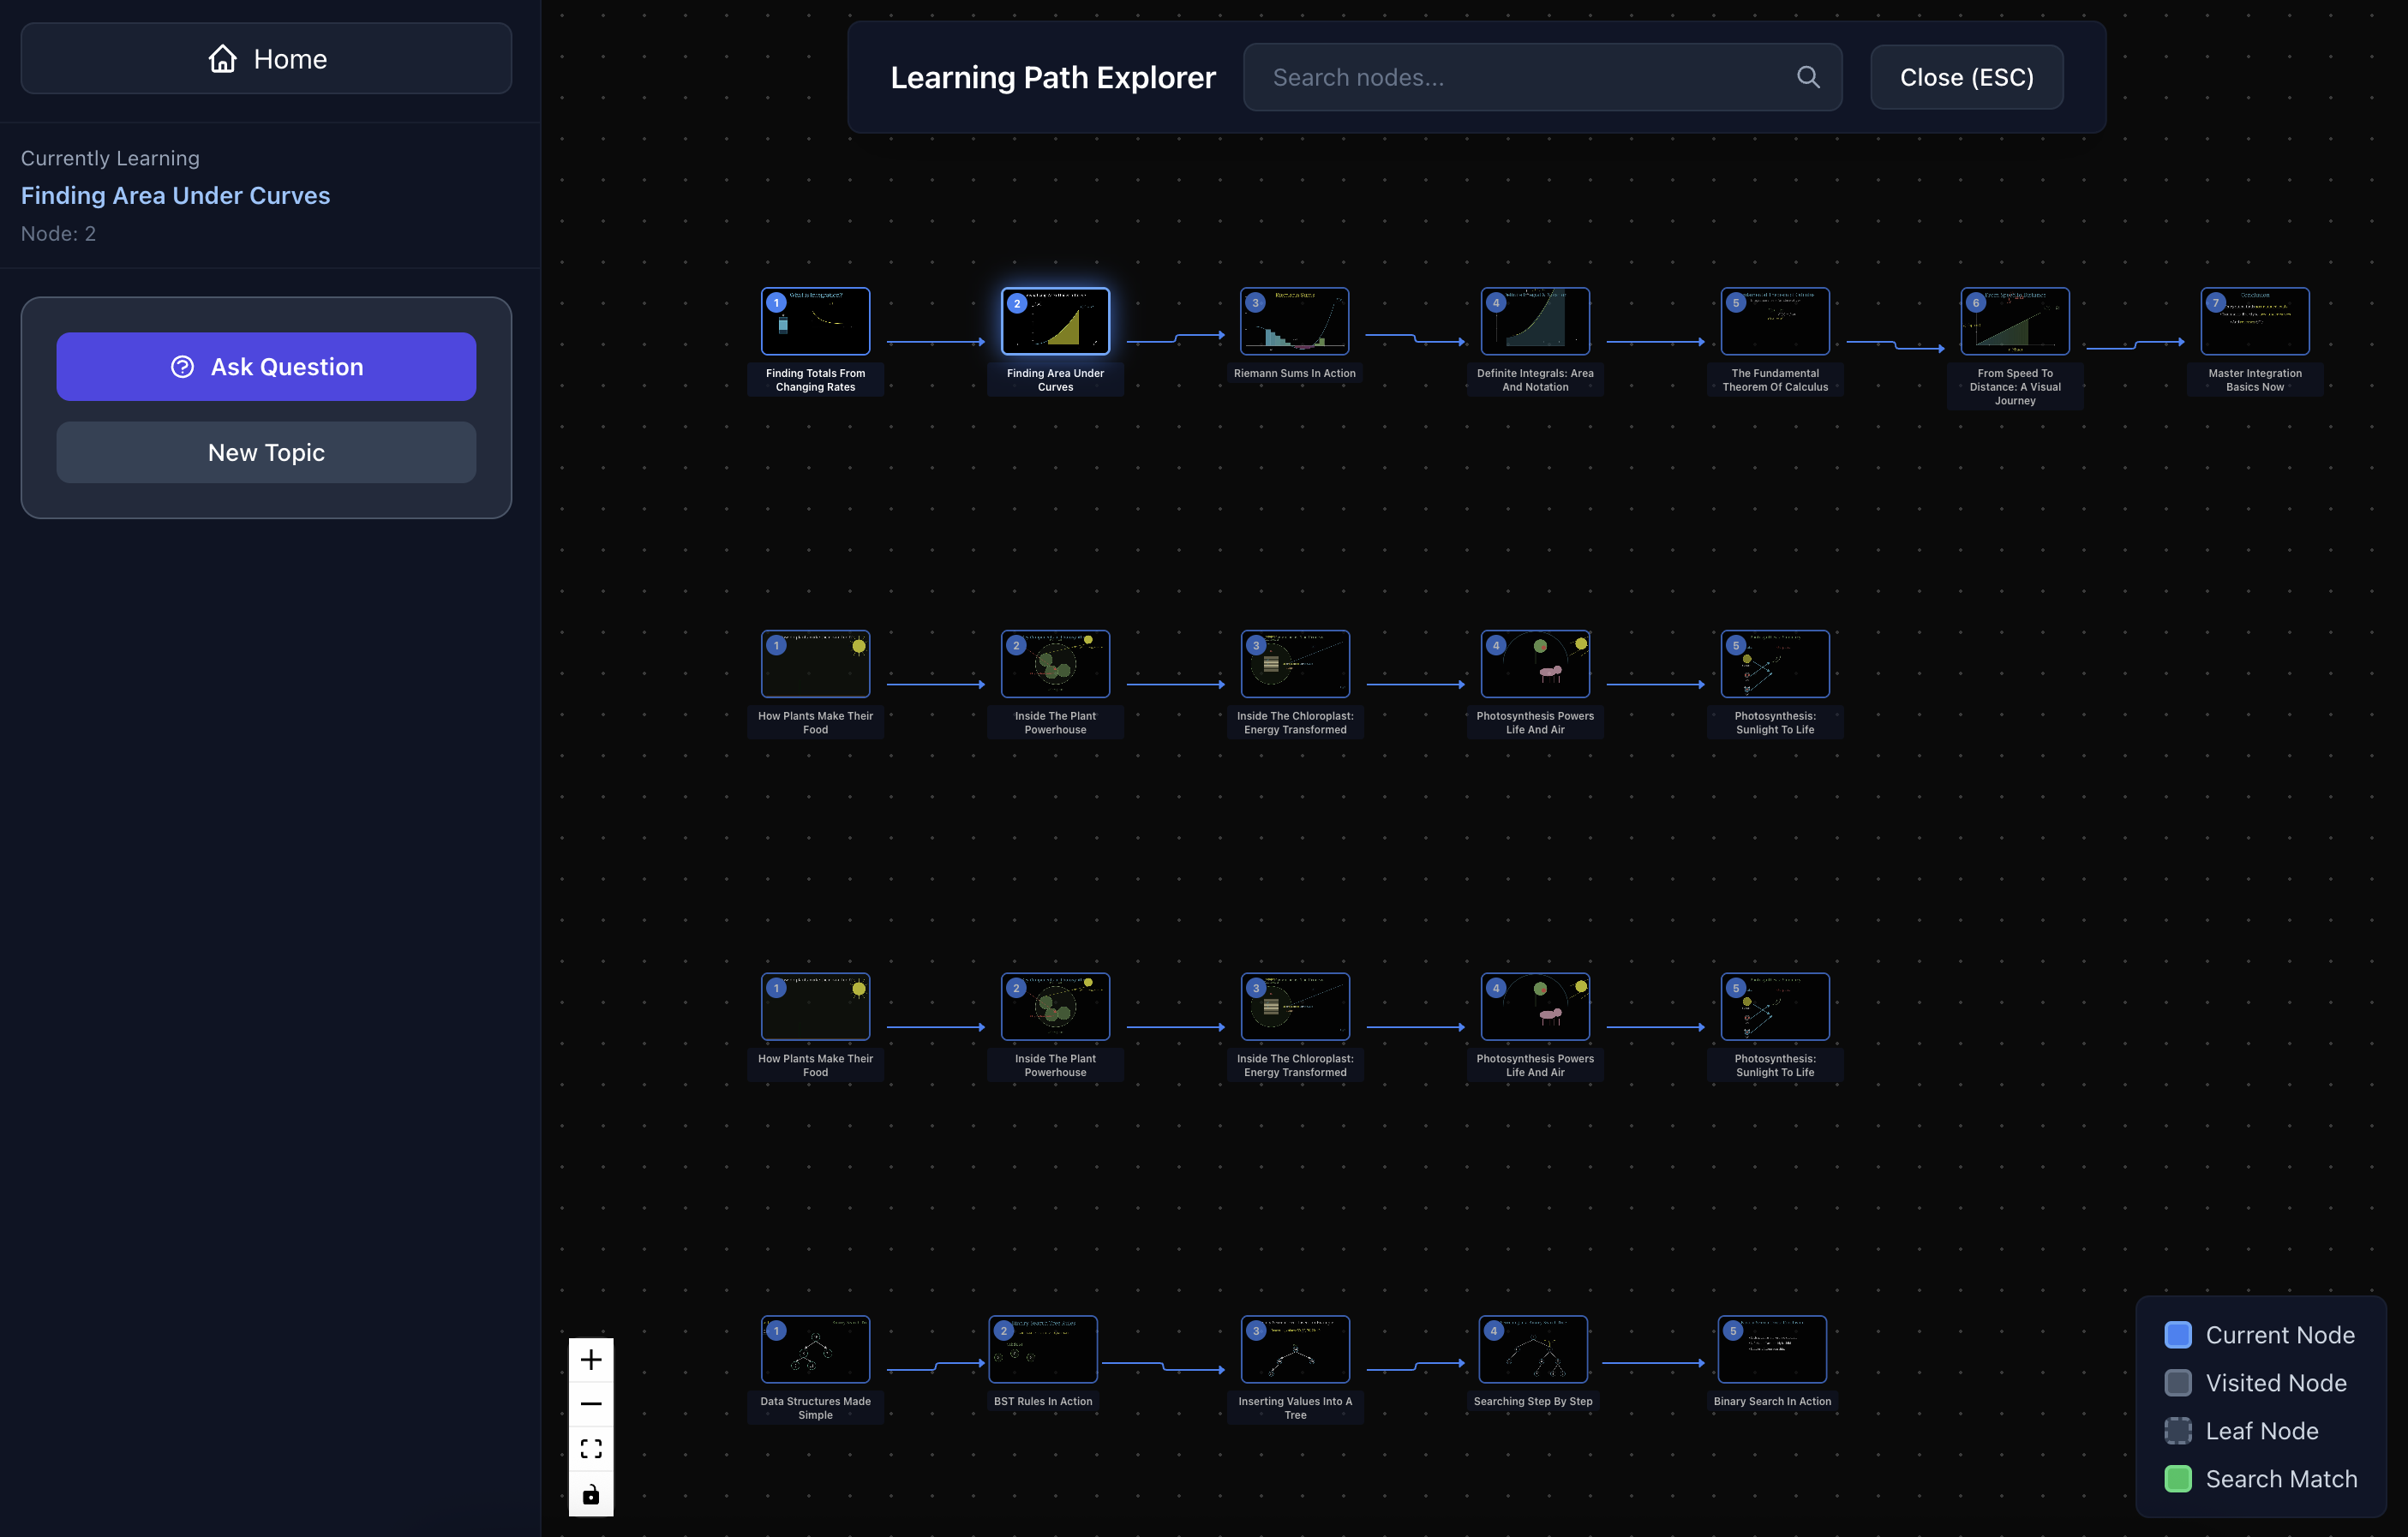The width and height of the screenshot is (2408, 1537).
Task: Click the Home button with house icon
Action: 266,59
